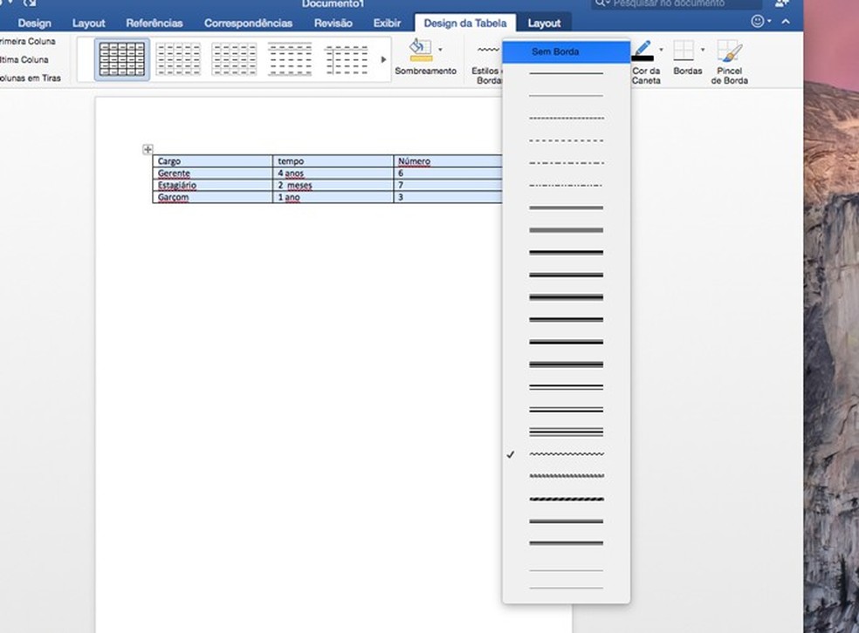
Task: Open the Estilos de Borda gallery
Action: [x=487, y=62]
